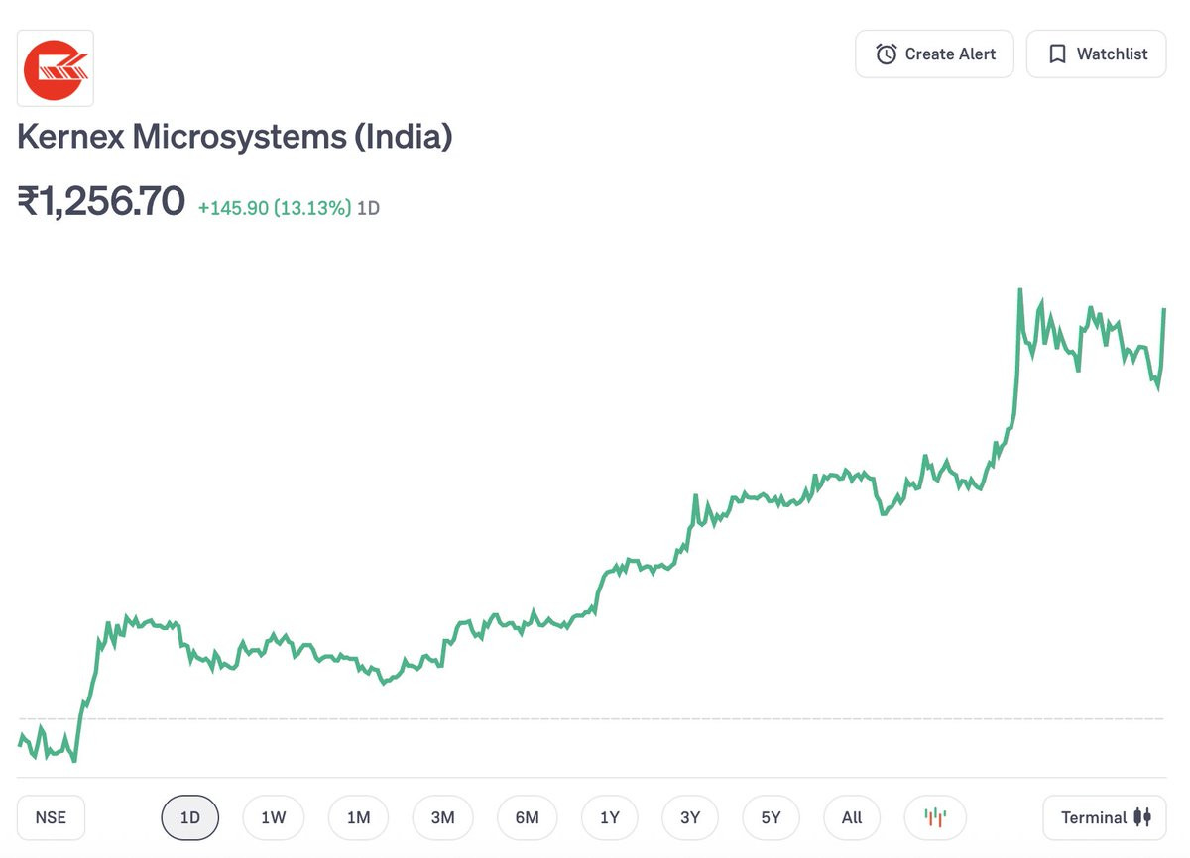Screen dimensions: 1190x858
Task: Click the Kernex Microsystems company logo
Action: (x=56, y=68)
